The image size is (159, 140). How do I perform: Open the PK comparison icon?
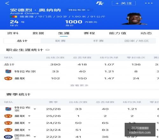click(x=100, y=3)
